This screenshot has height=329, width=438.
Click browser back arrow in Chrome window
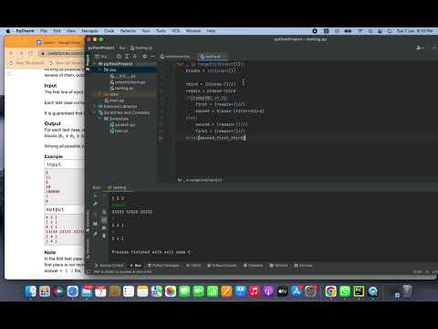tap(11, 53)
